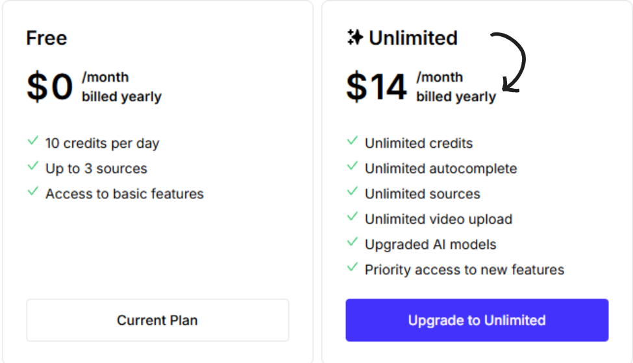Image resolution: width=633 pixels, height=363 pixels.
Task: Click the curved arrow pointing to billed yearly
Action: 512,63
